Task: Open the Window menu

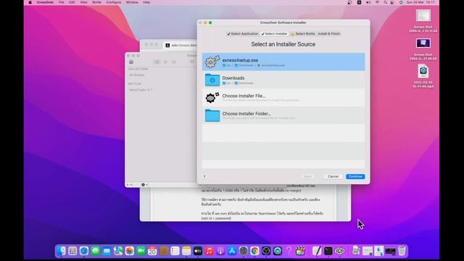Action: tap(132, 2)
